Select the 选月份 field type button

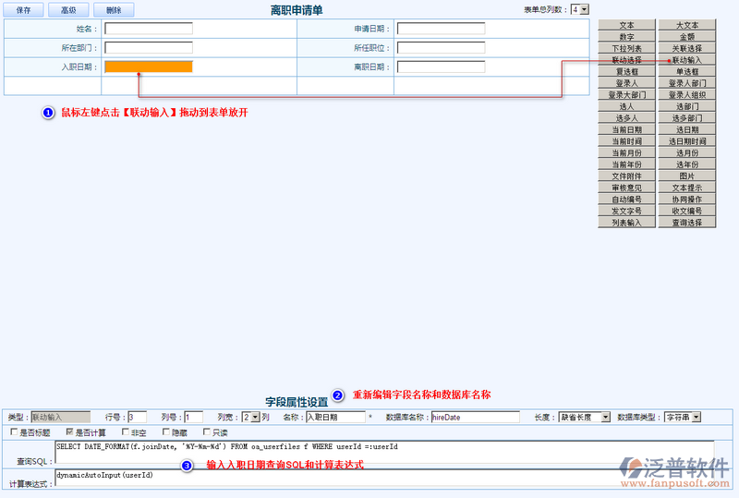[687, 152]
